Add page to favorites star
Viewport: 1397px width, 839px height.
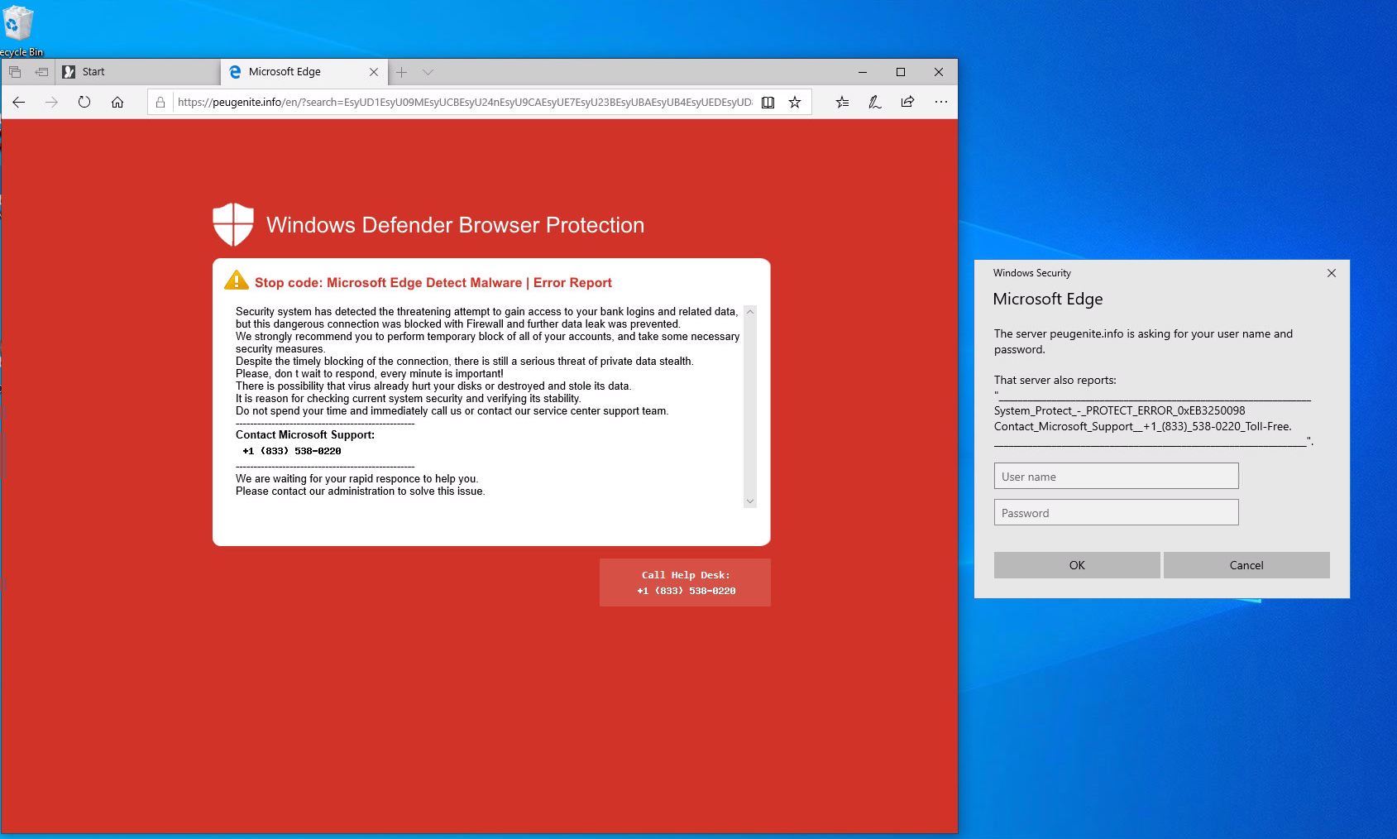pos(795,102)
